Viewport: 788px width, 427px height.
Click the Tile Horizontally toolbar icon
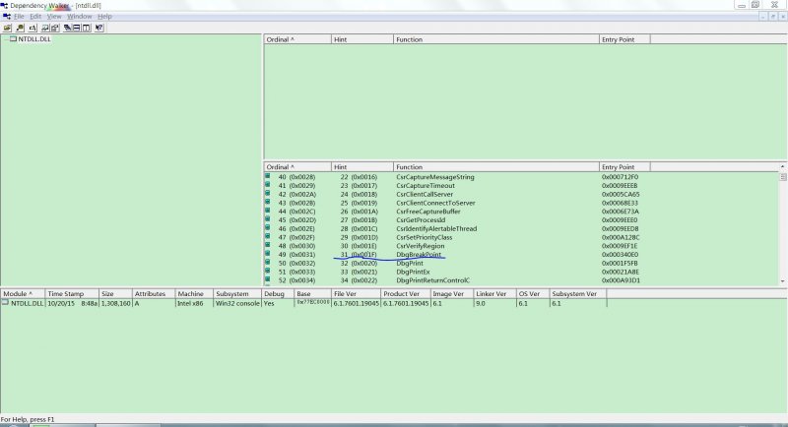pos(77,28)
